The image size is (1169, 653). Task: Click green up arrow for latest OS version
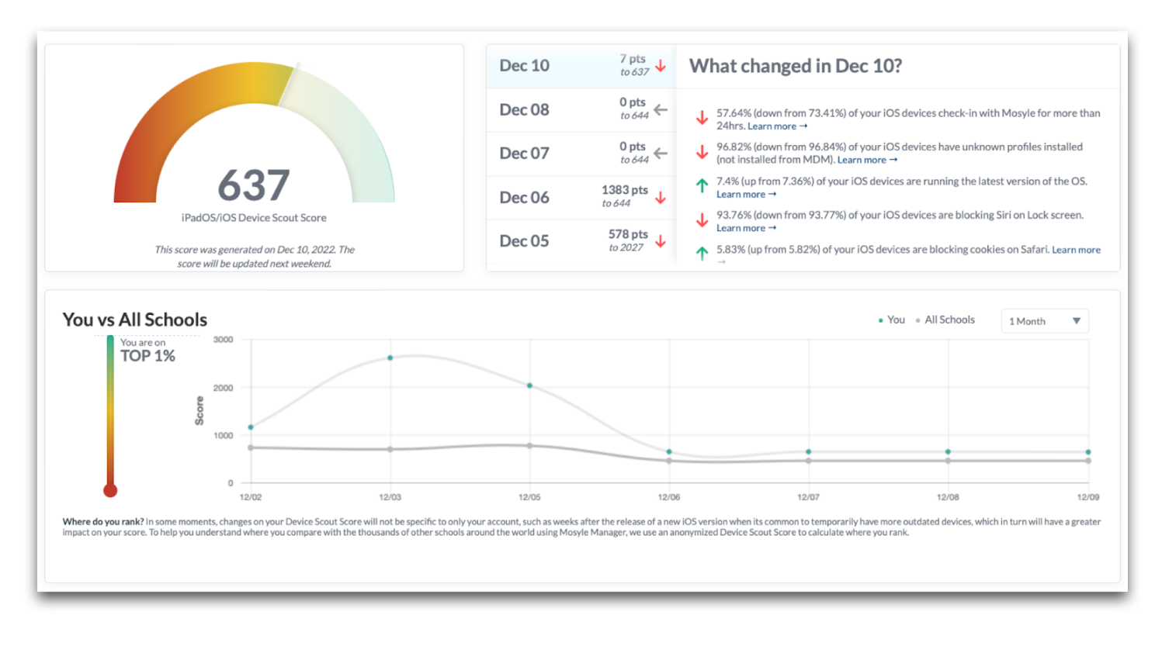click(x=702, y=186)
